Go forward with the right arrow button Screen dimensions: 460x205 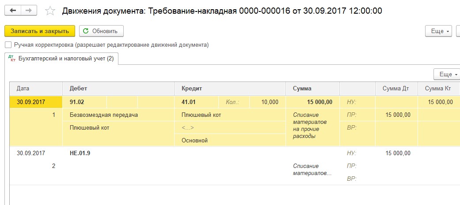(29, 11)
